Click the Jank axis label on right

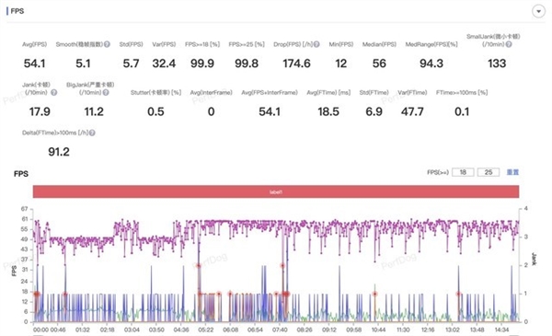coord(535,260)
